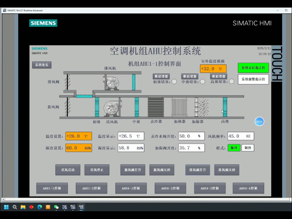Click the blue 02:08 timer circle

point(259,121)
